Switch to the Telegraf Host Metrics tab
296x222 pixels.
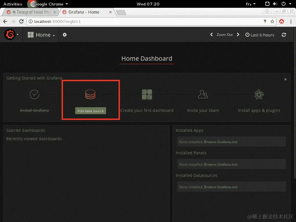coord(31,12)
